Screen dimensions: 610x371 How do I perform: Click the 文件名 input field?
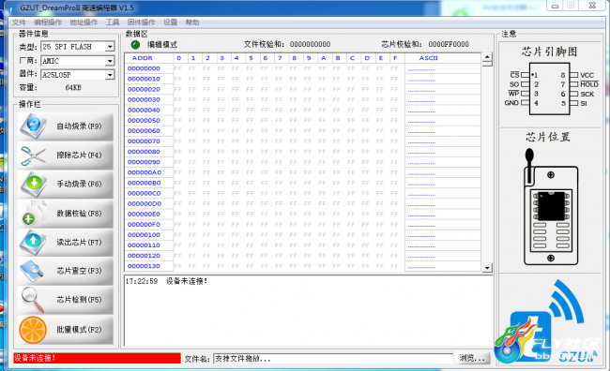click(333, 359)
